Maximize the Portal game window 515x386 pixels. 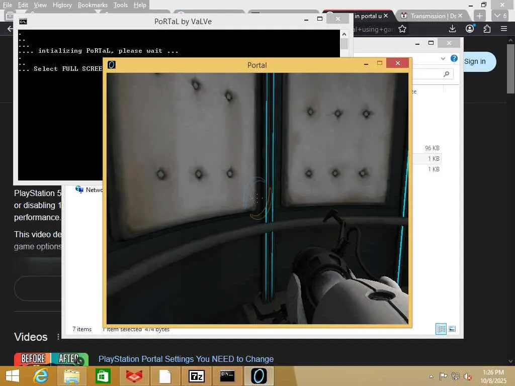pos(380,63)
